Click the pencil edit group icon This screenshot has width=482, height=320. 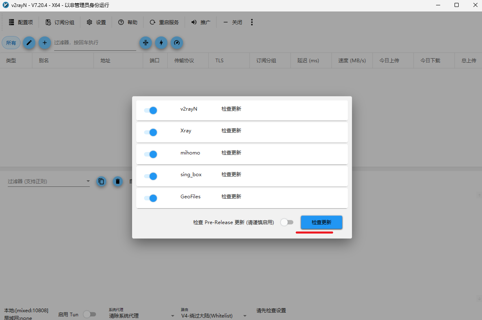click(29, 43)
